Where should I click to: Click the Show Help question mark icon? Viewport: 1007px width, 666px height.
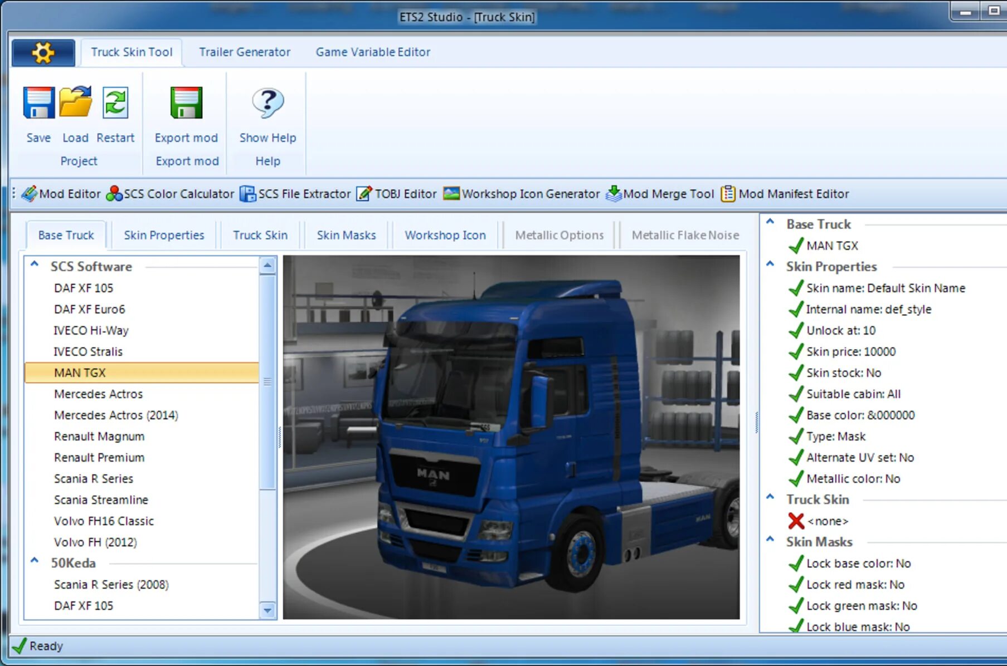pyautogui.click(x=268, y=103)
